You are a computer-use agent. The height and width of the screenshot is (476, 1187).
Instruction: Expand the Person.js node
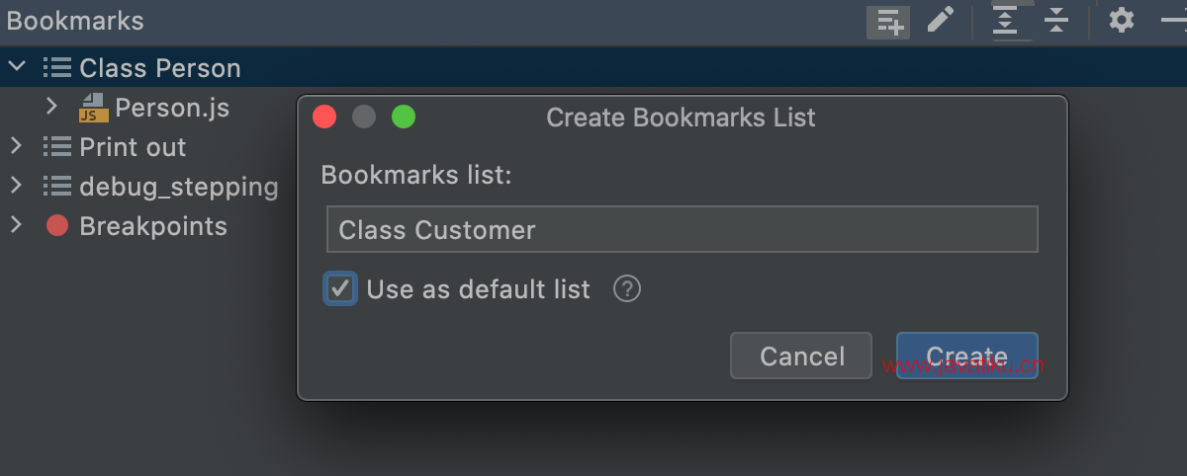point(51,107)
